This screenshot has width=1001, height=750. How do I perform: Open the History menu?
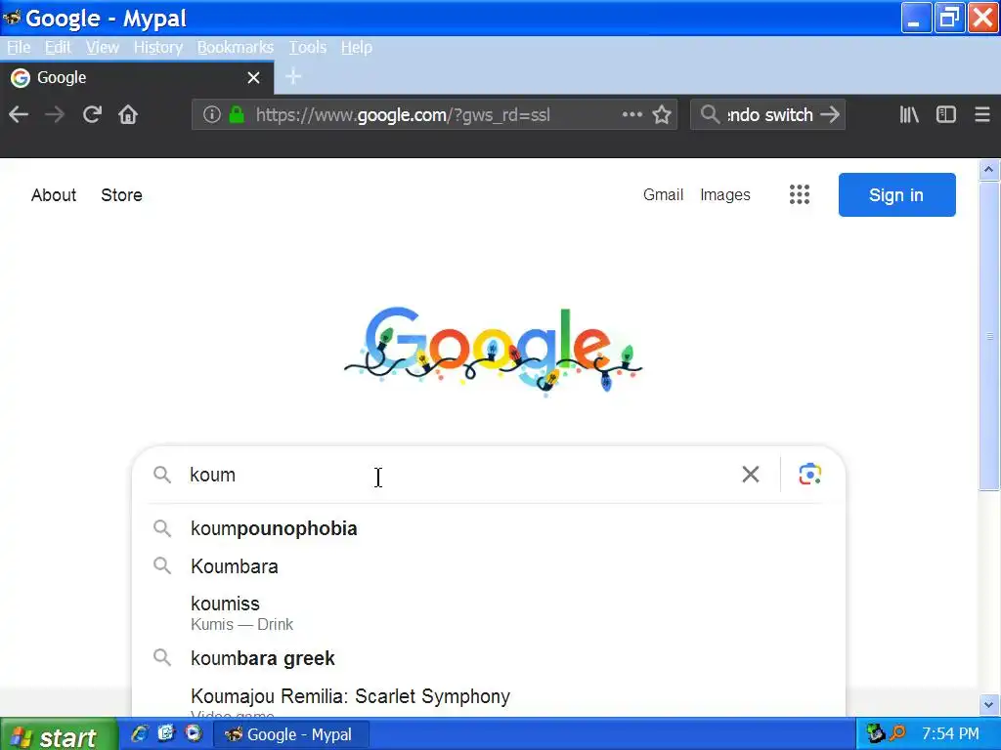click(157, 47)
